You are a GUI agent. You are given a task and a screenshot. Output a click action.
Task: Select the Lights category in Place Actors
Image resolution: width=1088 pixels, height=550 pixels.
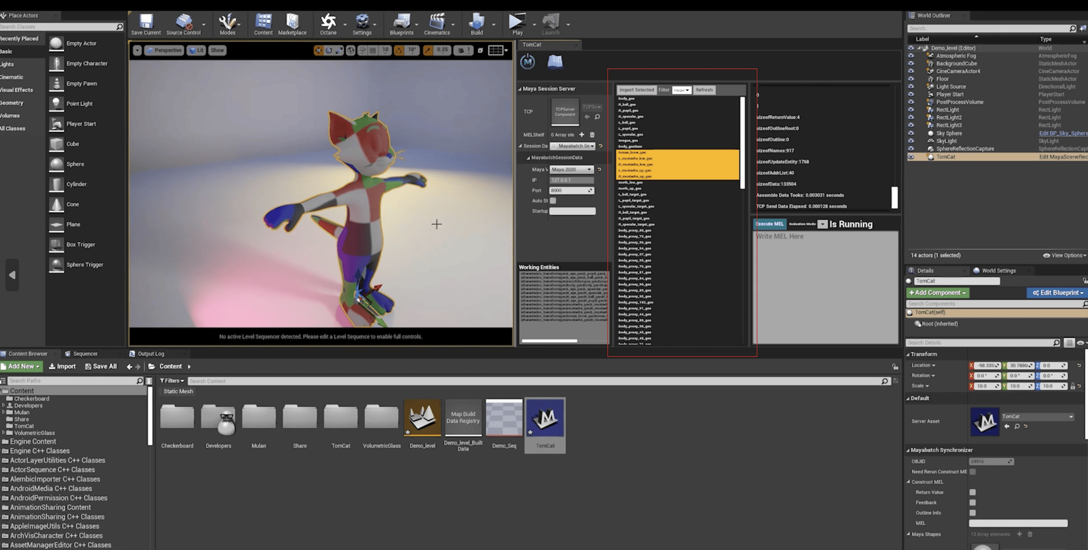(x=7, y=64)
